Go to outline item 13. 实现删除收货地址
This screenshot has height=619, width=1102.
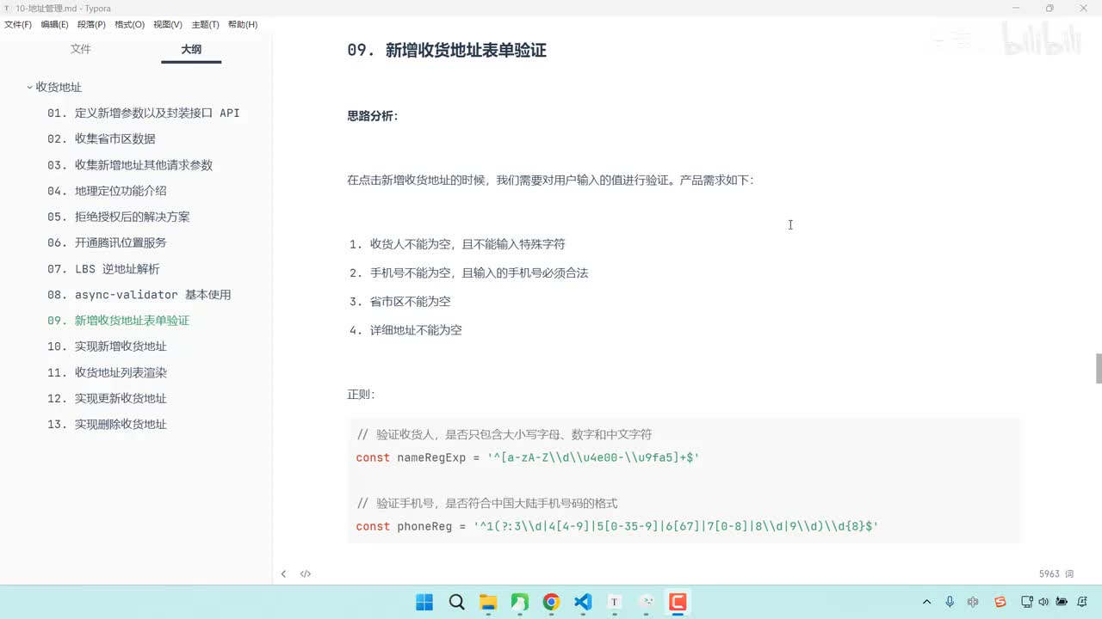tap(108, 424)
